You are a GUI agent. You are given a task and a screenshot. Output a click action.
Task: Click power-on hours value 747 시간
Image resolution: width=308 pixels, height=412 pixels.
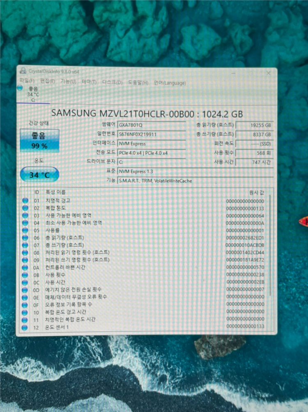tap(254, 162)
